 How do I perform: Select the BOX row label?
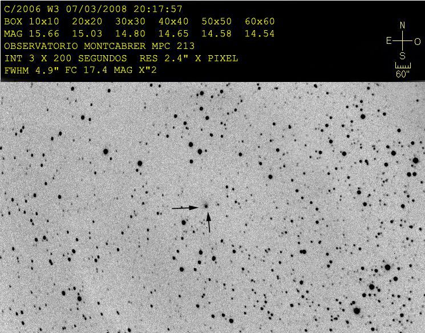[x=13, y=22]
